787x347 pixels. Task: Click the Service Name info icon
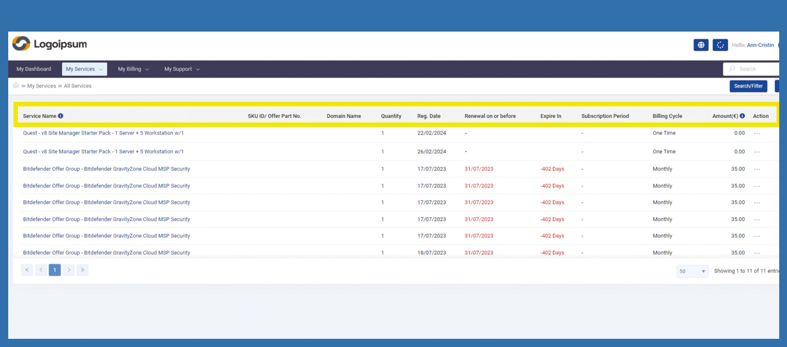[x=61, y=116]
